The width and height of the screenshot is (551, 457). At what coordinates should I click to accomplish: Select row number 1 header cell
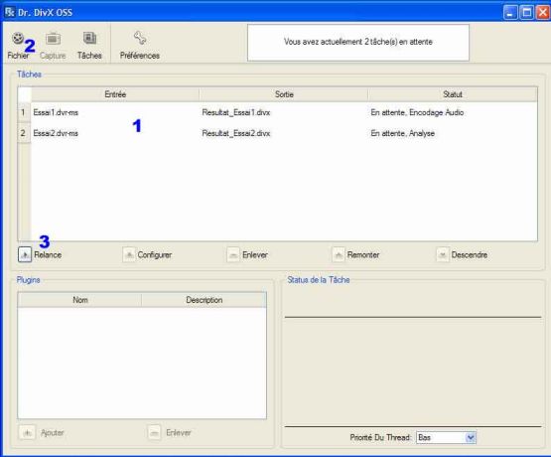point(23,112)
